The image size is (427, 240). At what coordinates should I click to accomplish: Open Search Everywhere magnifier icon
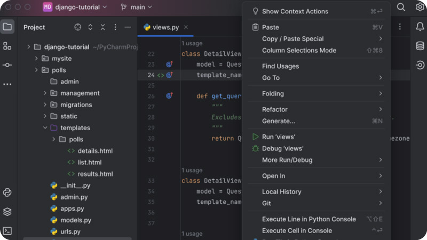pos(401,7)
